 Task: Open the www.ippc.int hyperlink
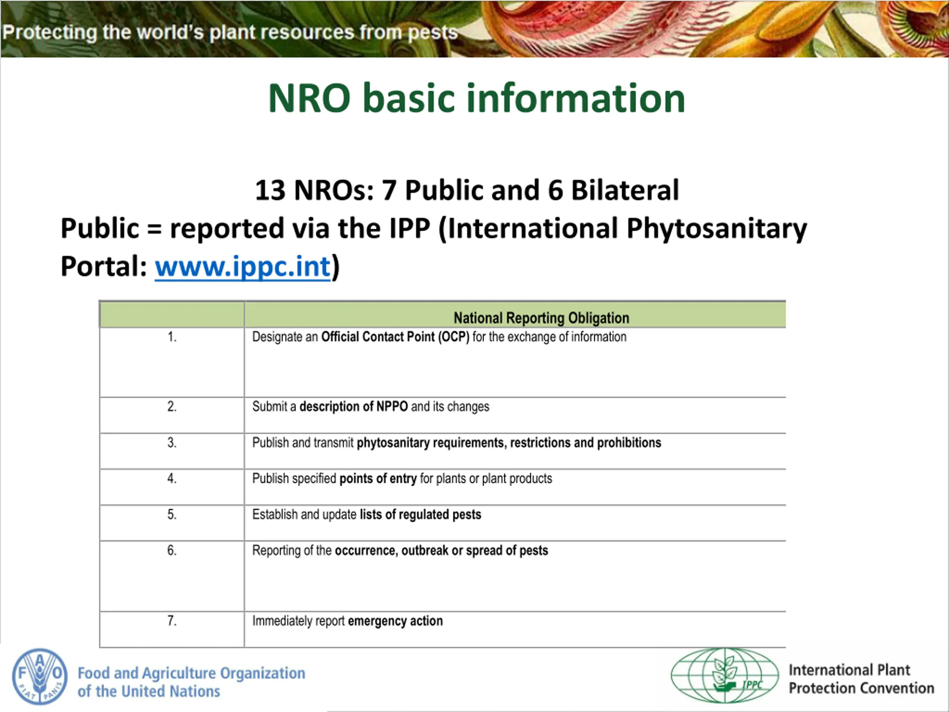pyautogui.click(x=243, y=267)
